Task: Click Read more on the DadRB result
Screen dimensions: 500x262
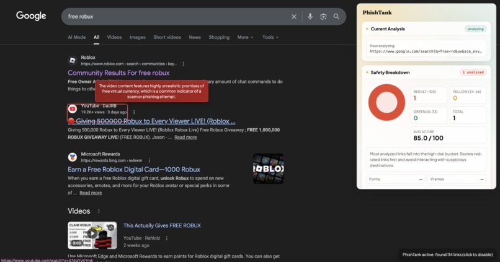Action: point(185,138)
